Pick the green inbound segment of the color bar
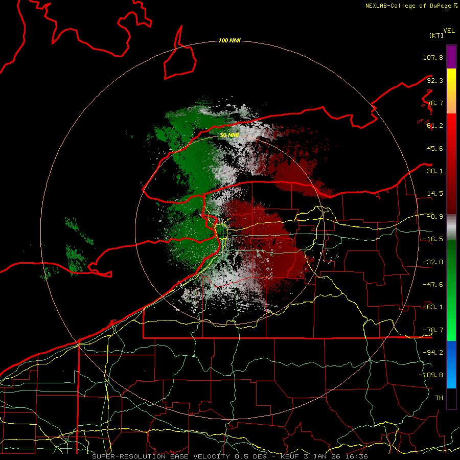The height and width of the screenshot is (460, 460). click(451, 290)
